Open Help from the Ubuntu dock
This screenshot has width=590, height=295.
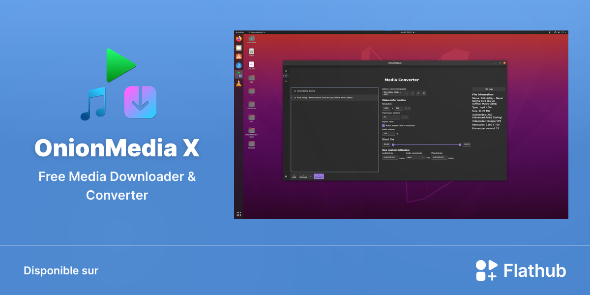(x=239, y=65)
